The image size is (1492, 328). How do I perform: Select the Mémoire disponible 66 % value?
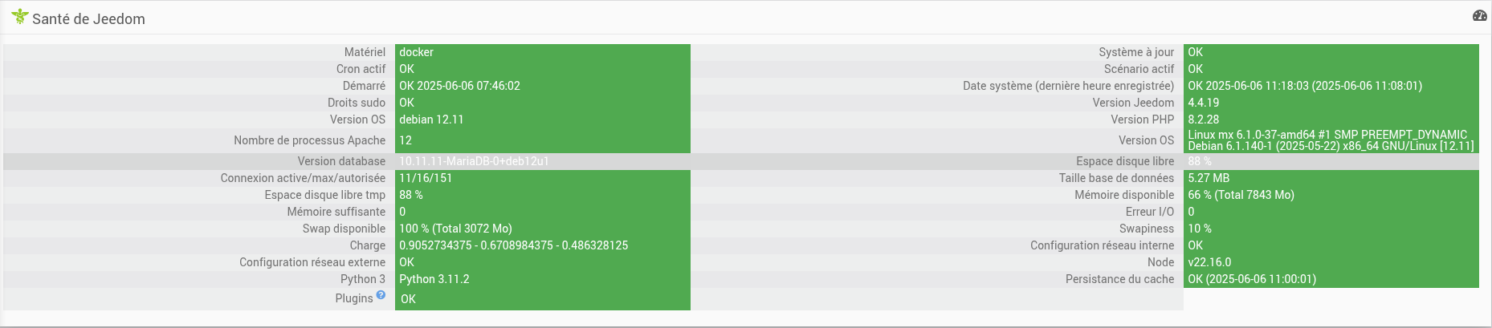point(1331,195)
